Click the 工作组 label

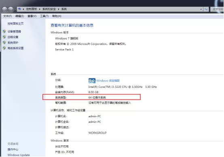(x=59, y=133)
